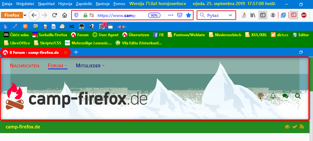Click the screenshot camera icon
The image size is (313, 141).
pyautogui.click(x=35, y=26)
